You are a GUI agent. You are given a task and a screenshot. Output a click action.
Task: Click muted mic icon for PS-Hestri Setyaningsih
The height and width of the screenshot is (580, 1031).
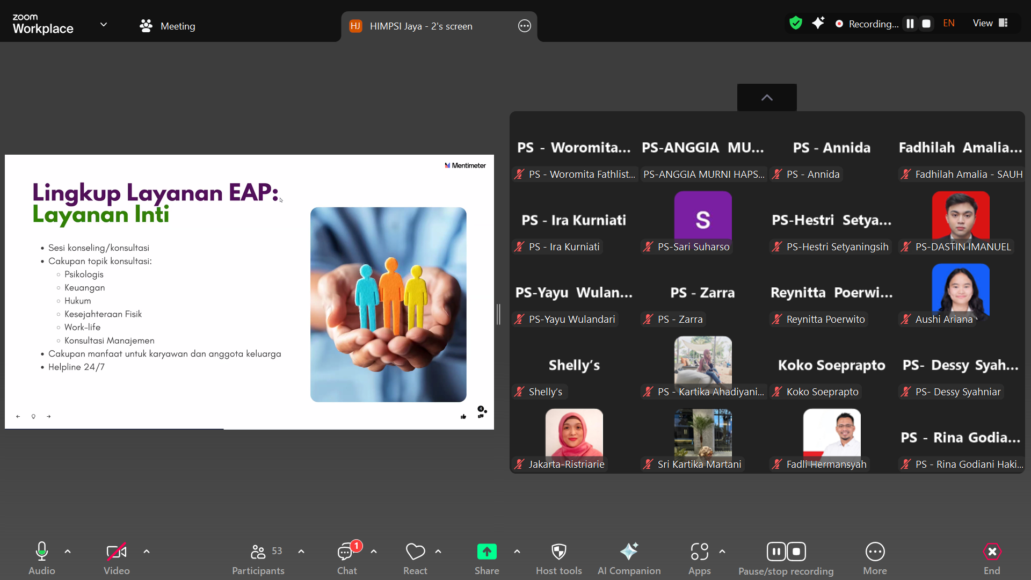click(x=777, y=247)
